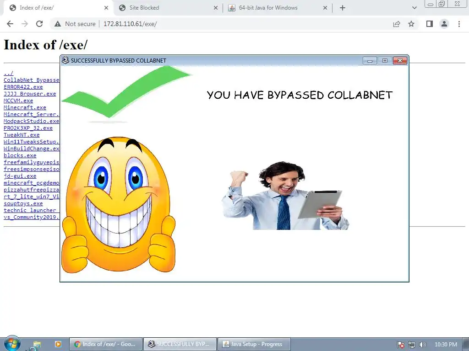Viewport: 469px width, 351px height.
Task: Open the parent directory ../ link
Action: click(x=8, y=73)
